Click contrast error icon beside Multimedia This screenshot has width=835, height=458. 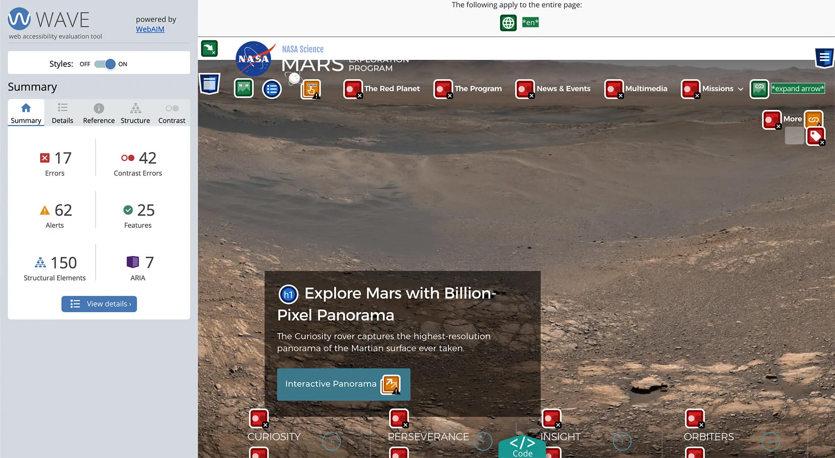(614, 89)
